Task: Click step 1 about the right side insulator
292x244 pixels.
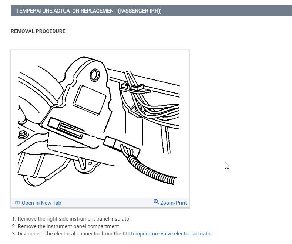Action: click(74, 219)
